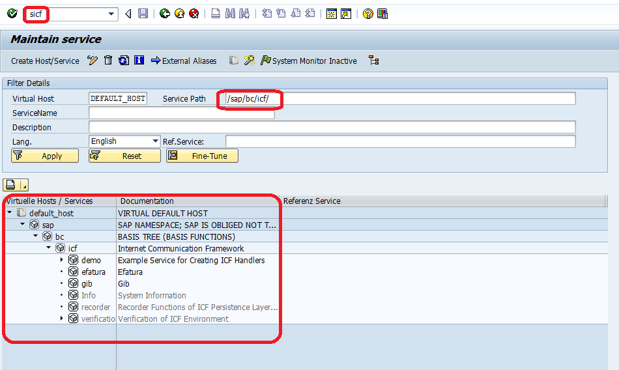
Task: Click the Fine-Tune button
Action: [x=202, y=156]
